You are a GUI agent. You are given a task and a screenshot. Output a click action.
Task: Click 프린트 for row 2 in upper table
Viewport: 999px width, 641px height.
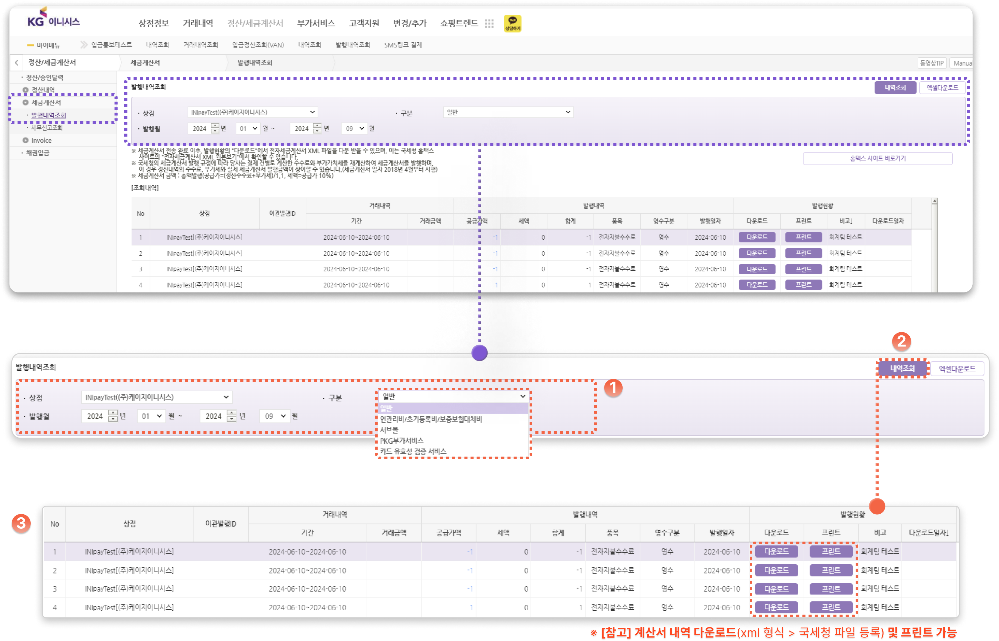pos(803,253)
